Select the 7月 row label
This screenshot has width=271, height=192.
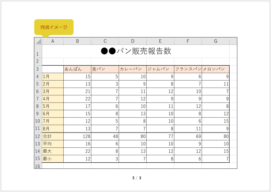coord(53,121)
